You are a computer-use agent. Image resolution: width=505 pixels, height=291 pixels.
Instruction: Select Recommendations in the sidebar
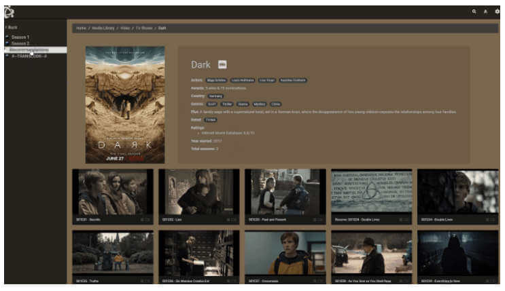click(36, 50)
